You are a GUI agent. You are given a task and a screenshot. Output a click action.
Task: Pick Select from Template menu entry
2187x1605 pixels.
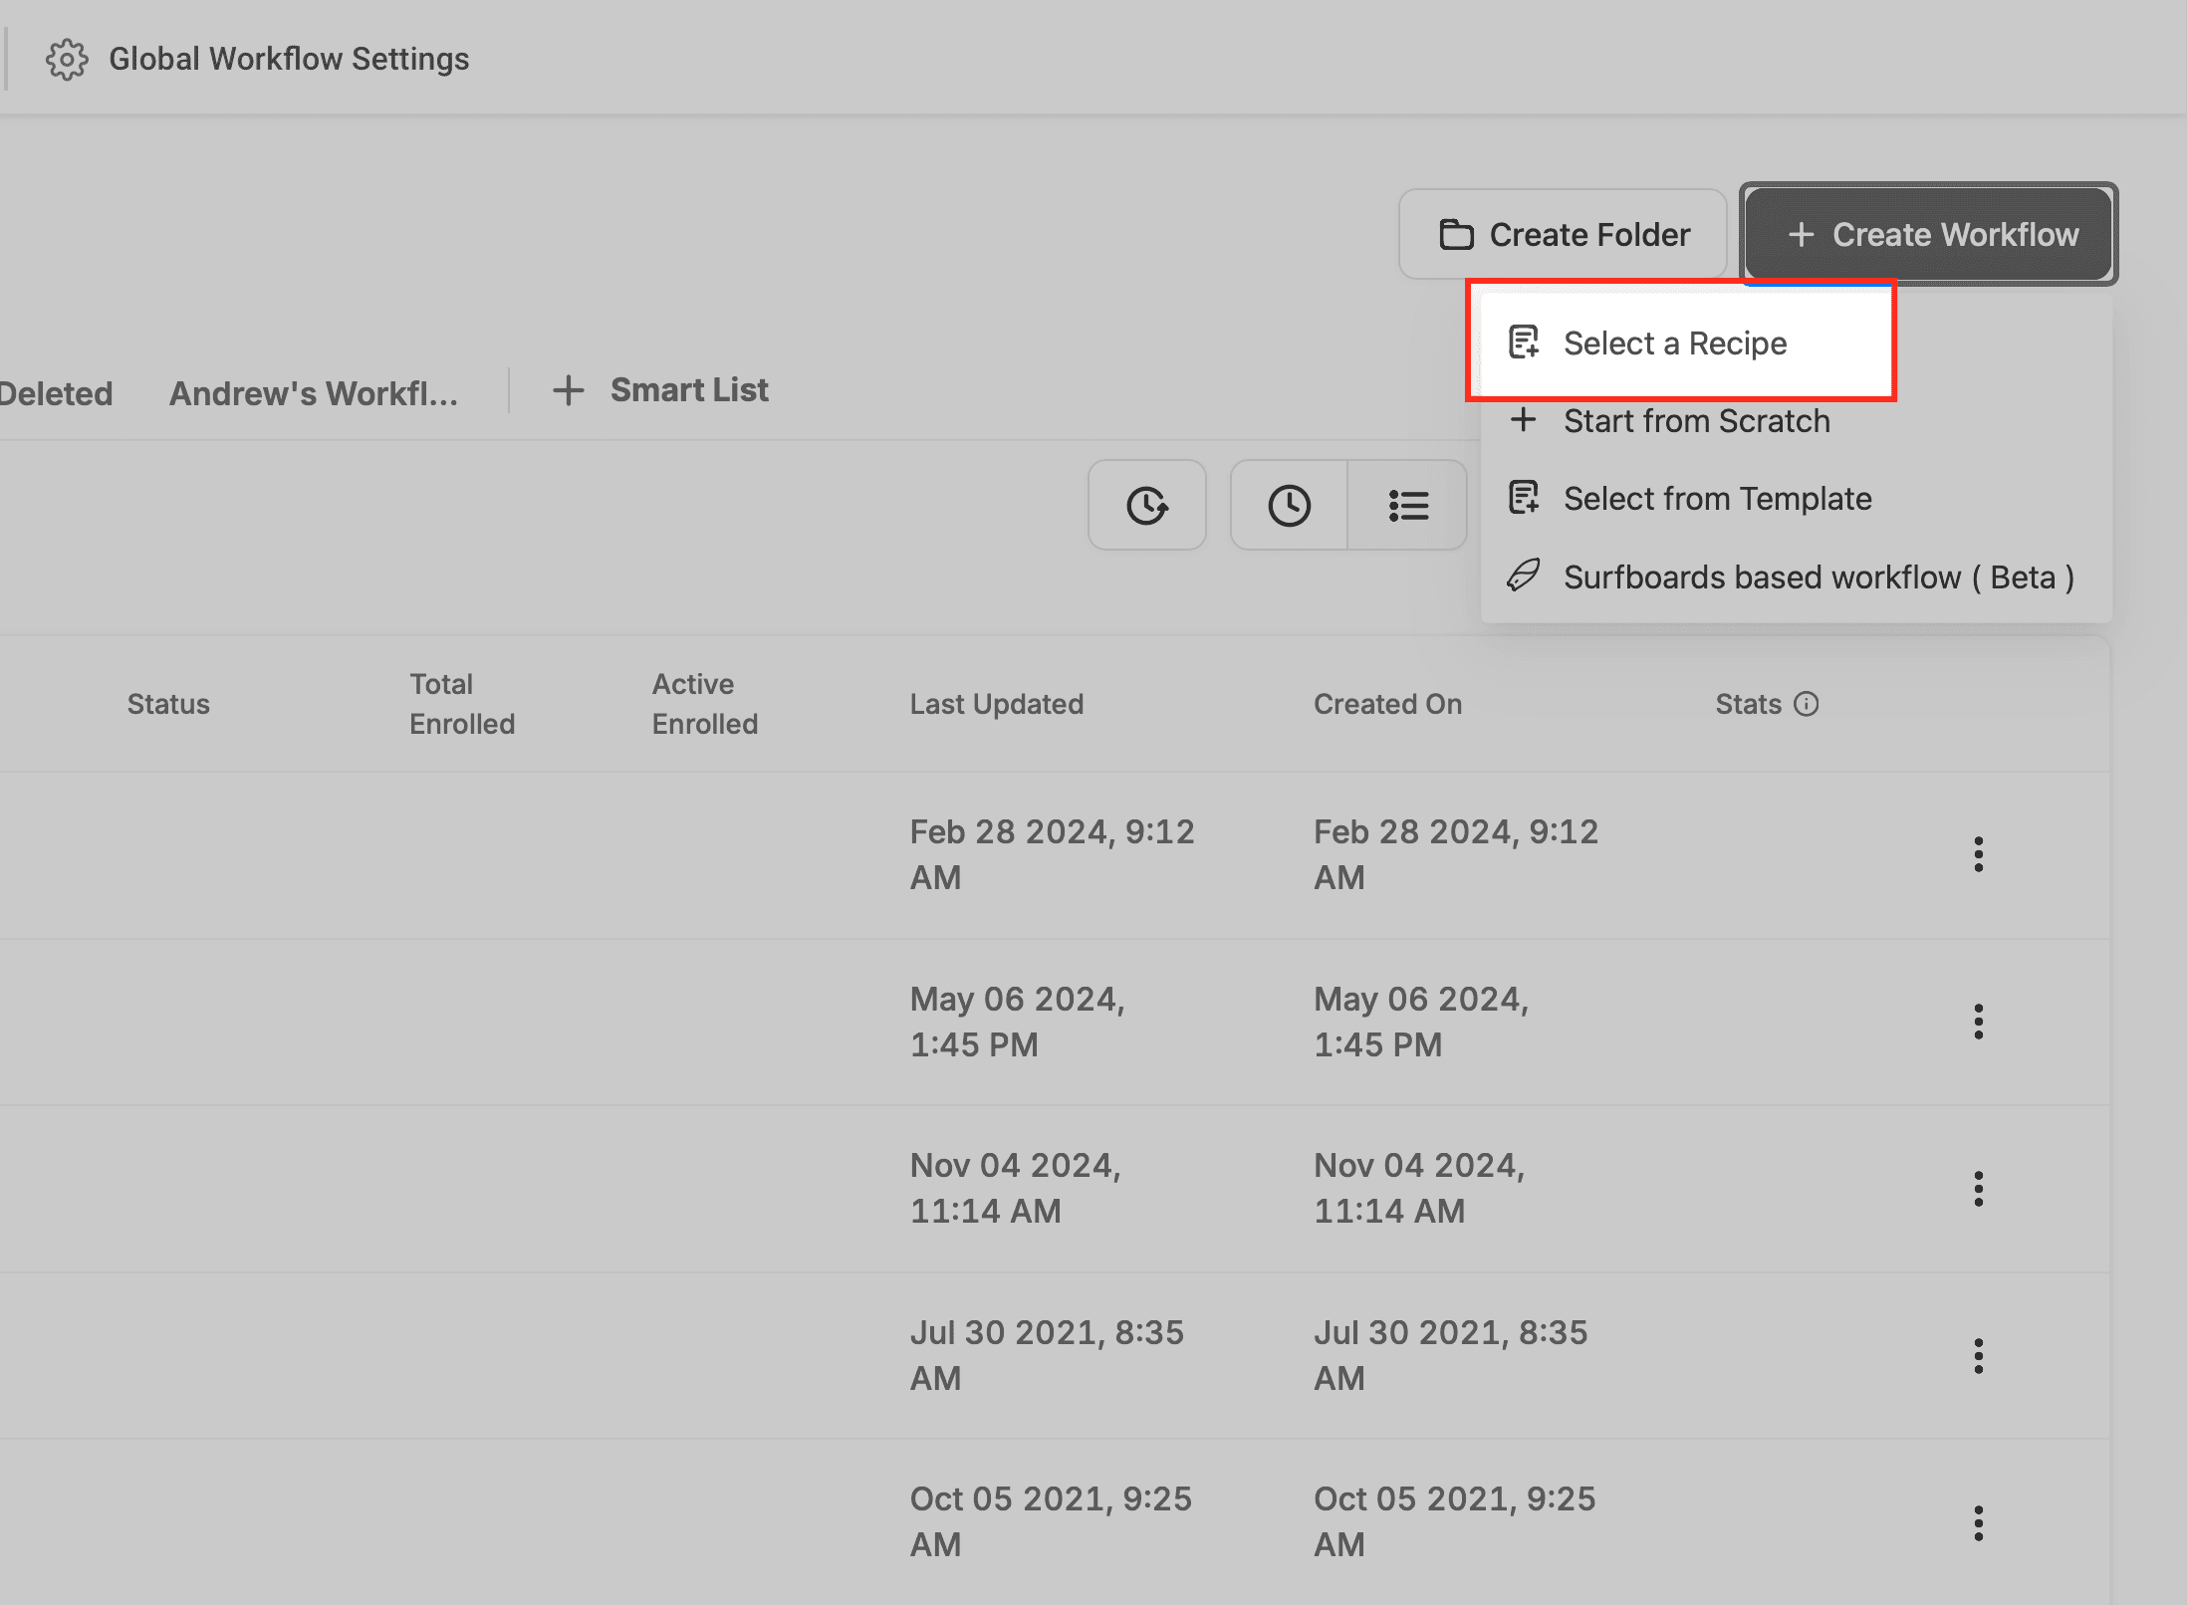[x=1716, y=499]
